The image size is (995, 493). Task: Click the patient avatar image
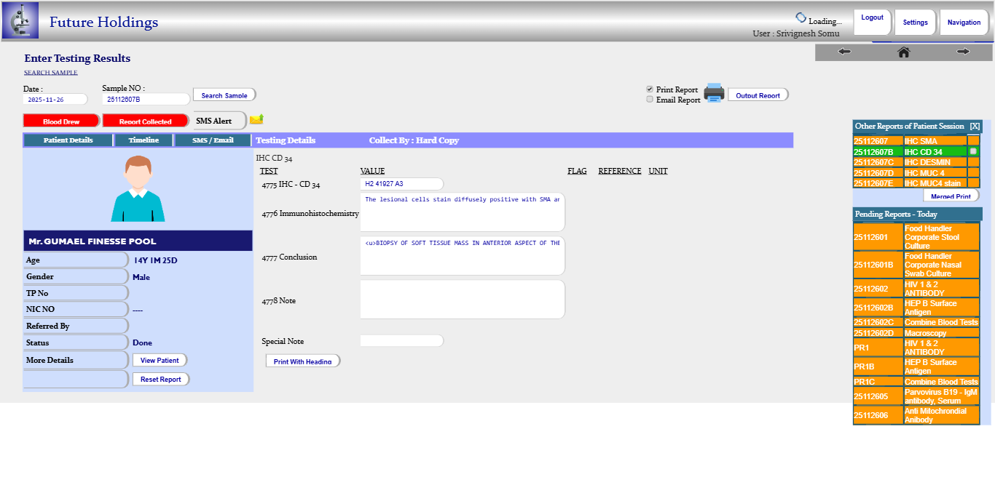click(x=138, y=189)
